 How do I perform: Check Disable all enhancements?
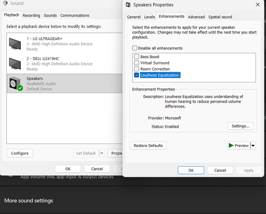[x=135, y=48]
